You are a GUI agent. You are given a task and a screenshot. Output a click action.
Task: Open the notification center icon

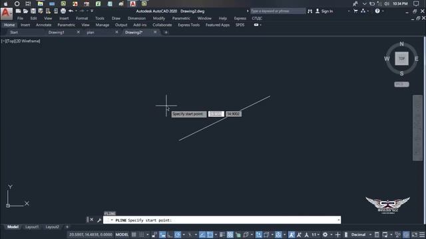pyautogui.click(x=416, y=3)
